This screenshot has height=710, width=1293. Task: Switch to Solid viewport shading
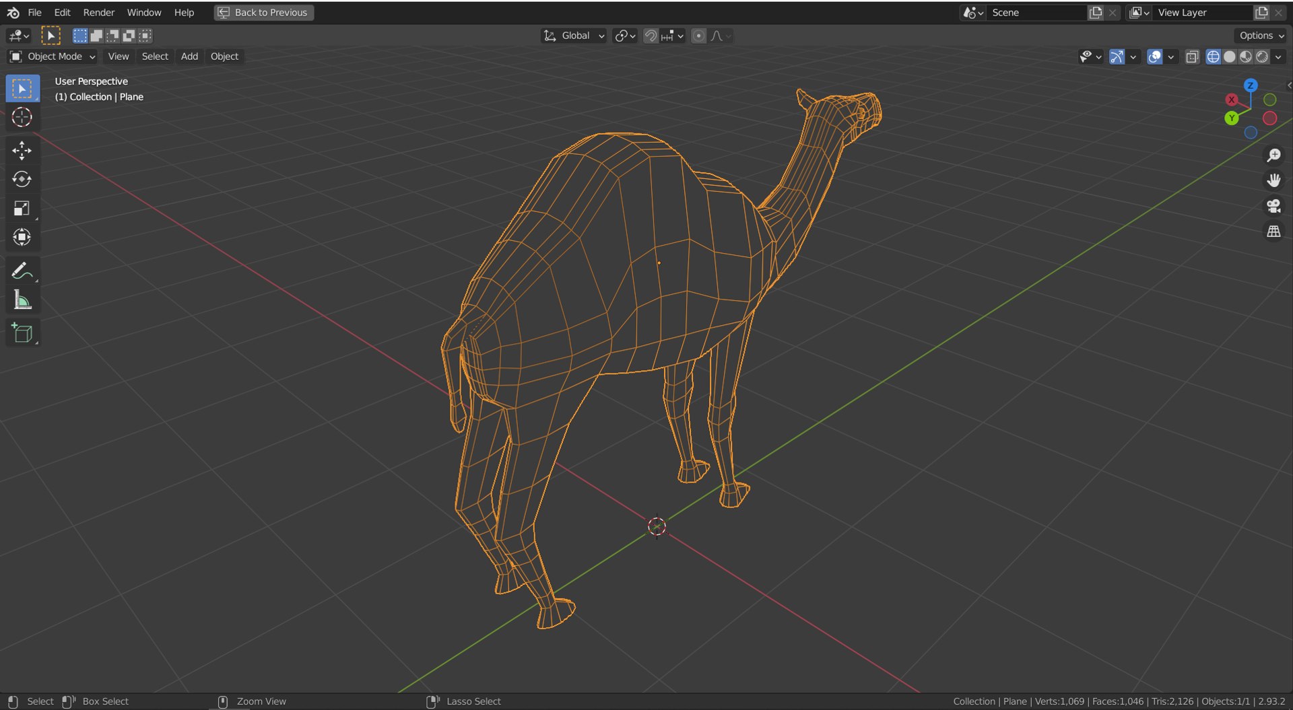tap(1229, 57)
